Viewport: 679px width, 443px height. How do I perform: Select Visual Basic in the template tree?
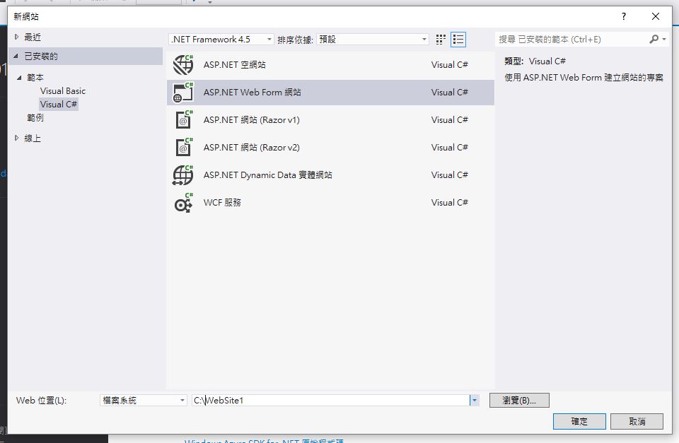[x=63, y=91]
